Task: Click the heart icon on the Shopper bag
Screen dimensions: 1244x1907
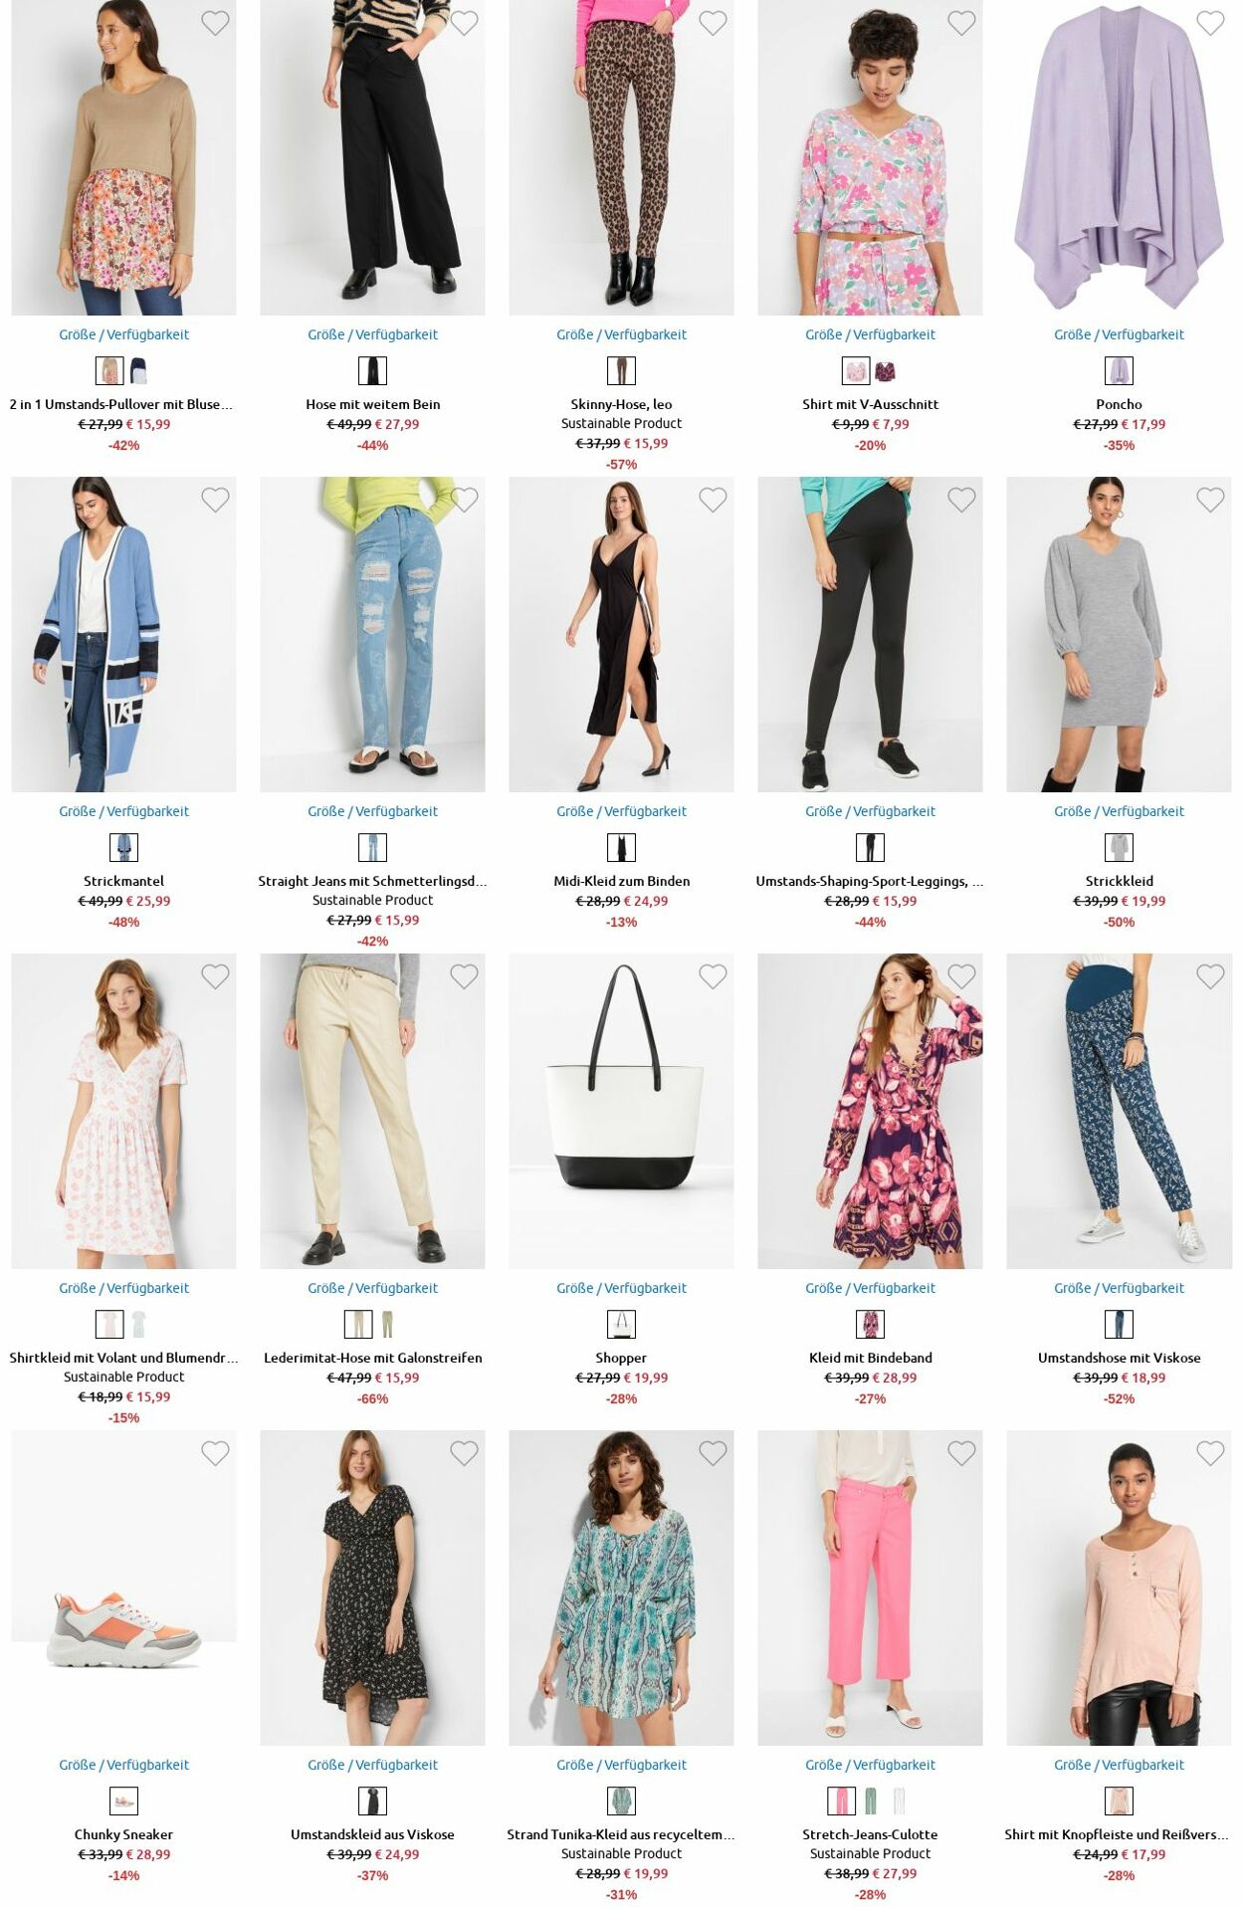Action: pyautogui.click(x=713, y=976)
